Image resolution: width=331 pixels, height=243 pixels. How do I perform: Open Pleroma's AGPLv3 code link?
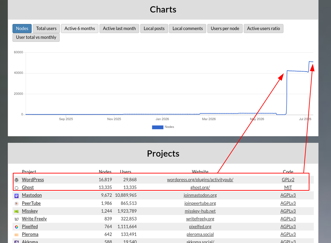coord(288,235)
